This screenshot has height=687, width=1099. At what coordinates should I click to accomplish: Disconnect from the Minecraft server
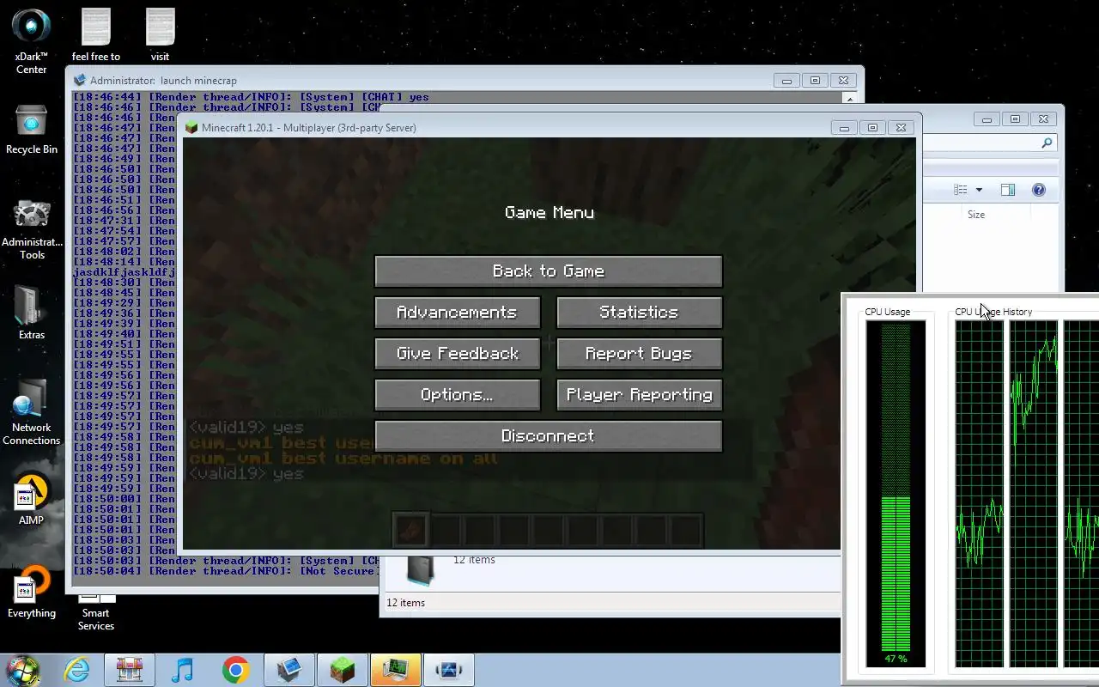[549, 436]
